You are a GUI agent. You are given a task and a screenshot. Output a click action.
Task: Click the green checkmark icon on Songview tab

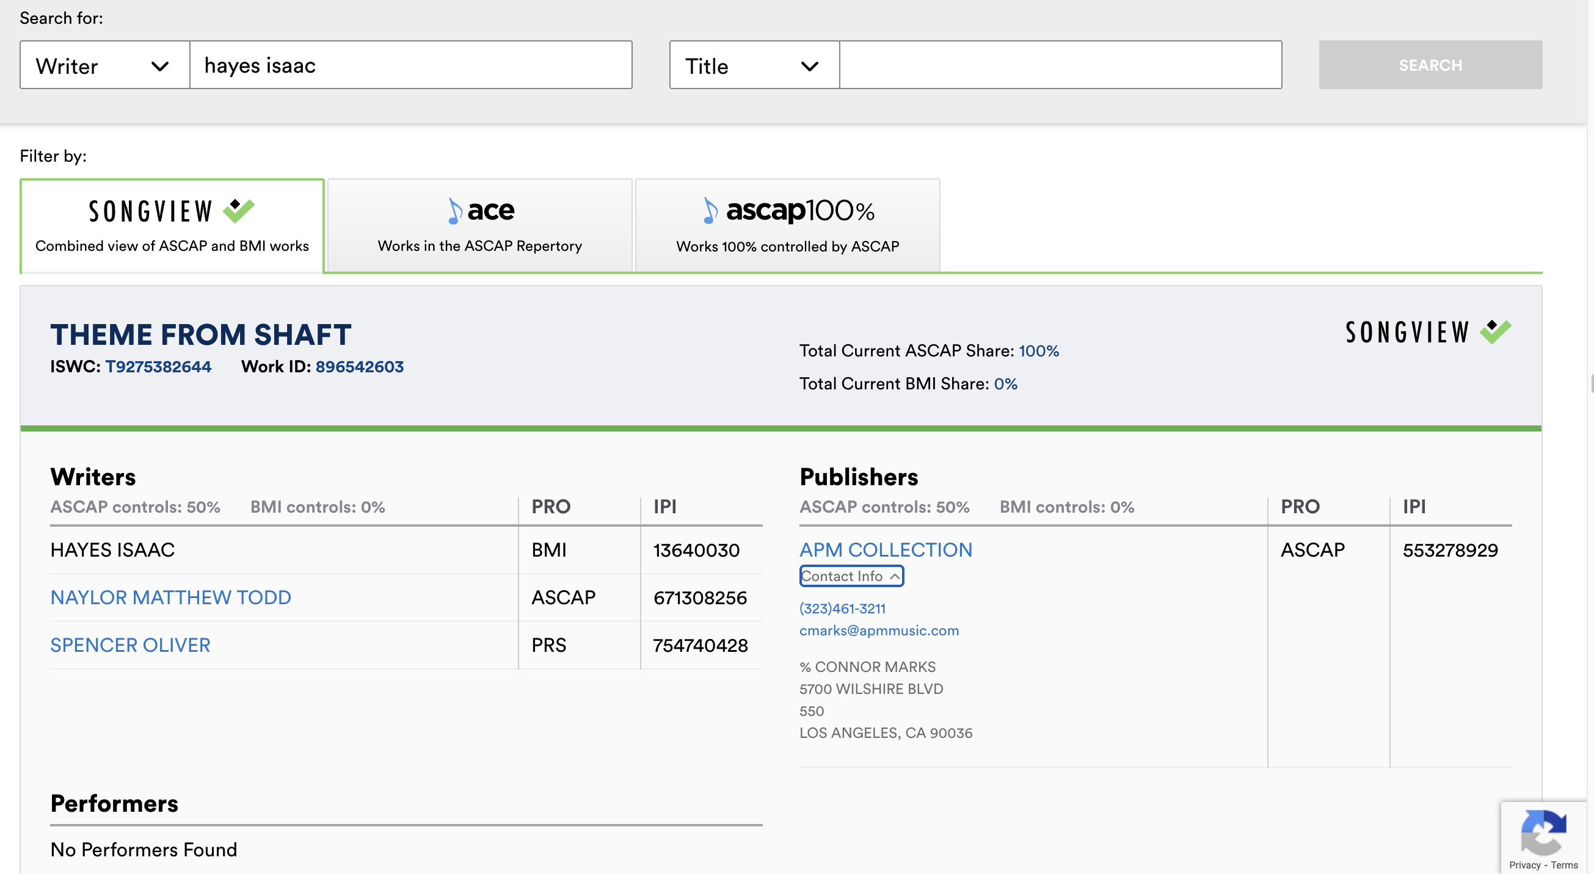pyautogui.click(x=239, y=211)
